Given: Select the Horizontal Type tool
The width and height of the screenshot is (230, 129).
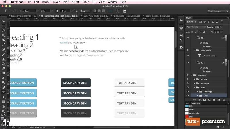Looking at the screenshot, I should point(3,92).
